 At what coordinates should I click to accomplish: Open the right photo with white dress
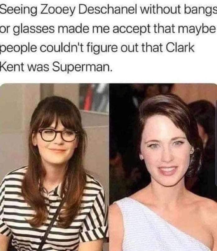click(163, 167)
